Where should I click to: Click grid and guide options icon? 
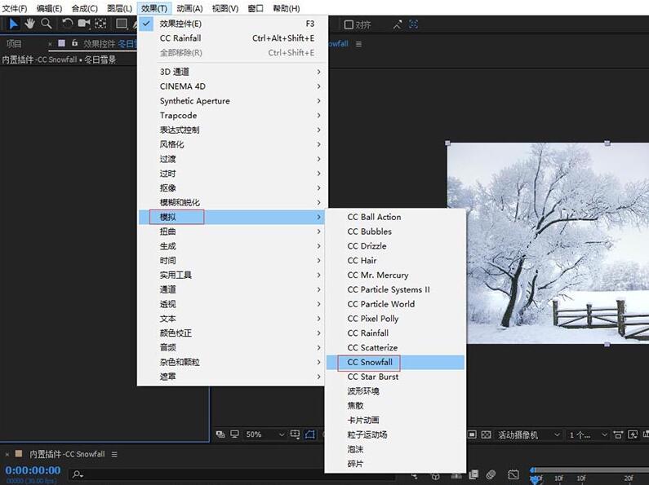(x=296, y=434)
